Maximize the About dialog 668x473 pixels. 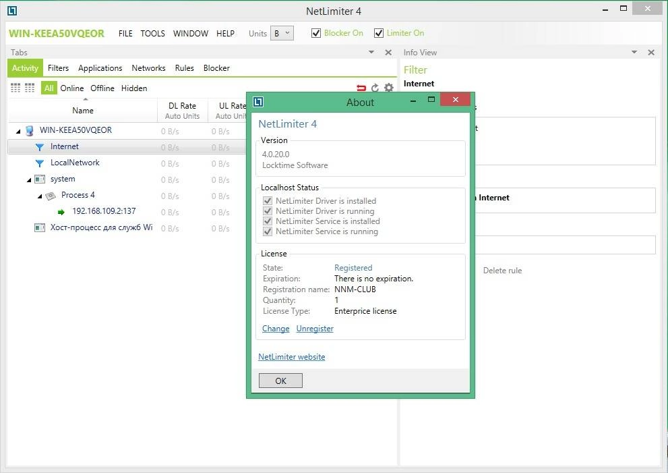(431, 99)
